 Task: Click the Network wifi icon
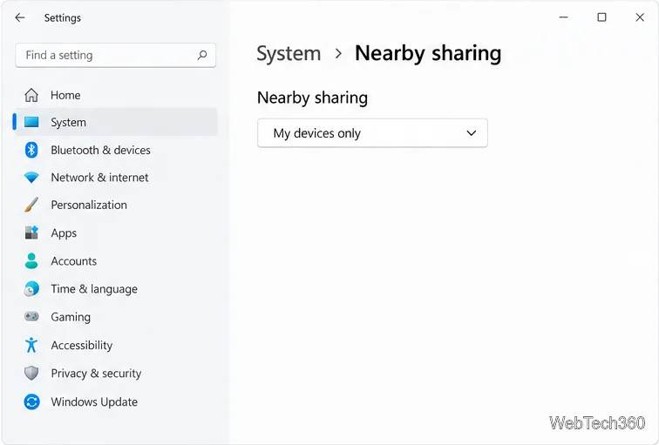[x=31, y=178]
